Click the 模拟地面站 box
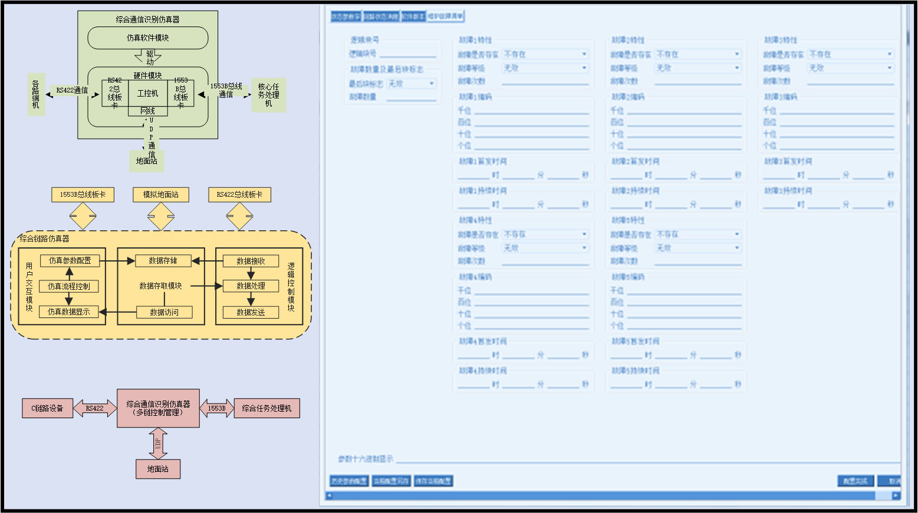The width and height of the screenshot is (918, 513). (161, 194)
